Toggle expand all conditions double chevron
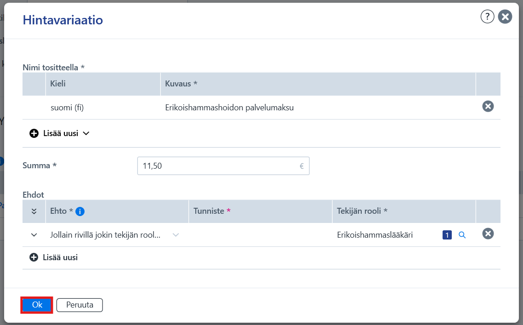 pos(34,211)
